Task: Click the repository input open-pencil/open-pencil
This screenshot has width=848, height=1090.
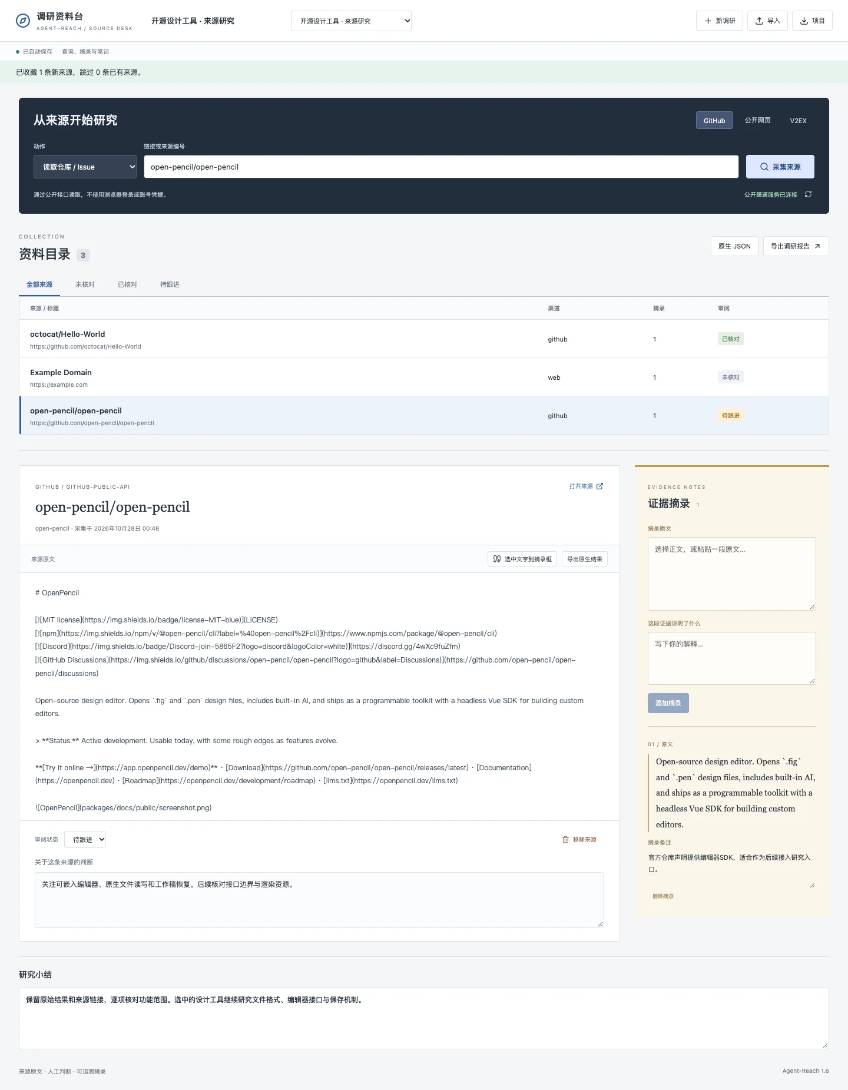Action: click(441, 167)
